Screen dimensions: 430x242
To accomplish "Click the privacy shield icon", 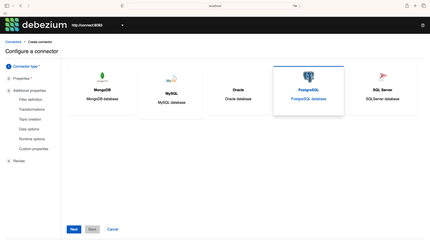I will 122,6.
